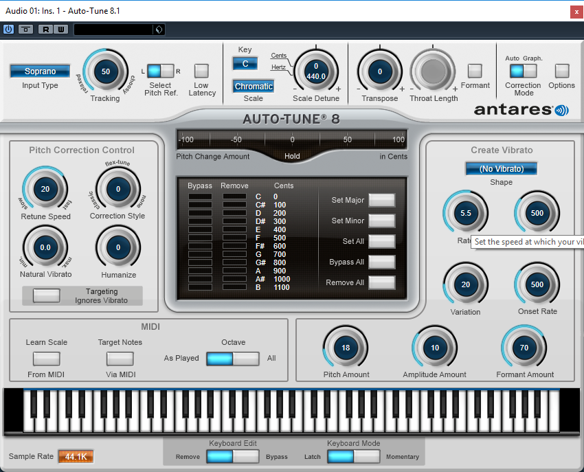The image size is (584, 472).
Task: Click the Humanize knob
Action: tap(118, 247)
